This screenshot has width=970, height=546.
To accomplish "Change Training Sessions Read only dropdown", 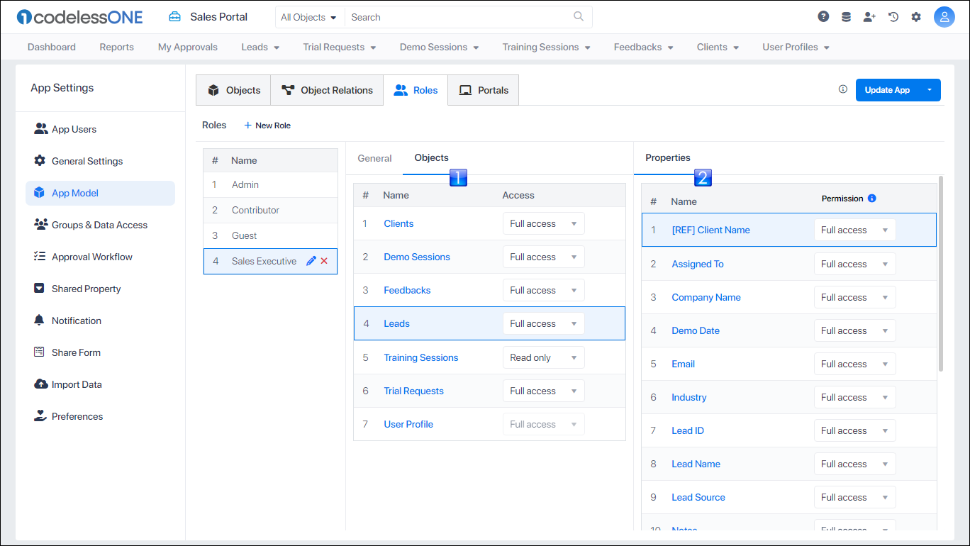I will (x=543, y=357).
